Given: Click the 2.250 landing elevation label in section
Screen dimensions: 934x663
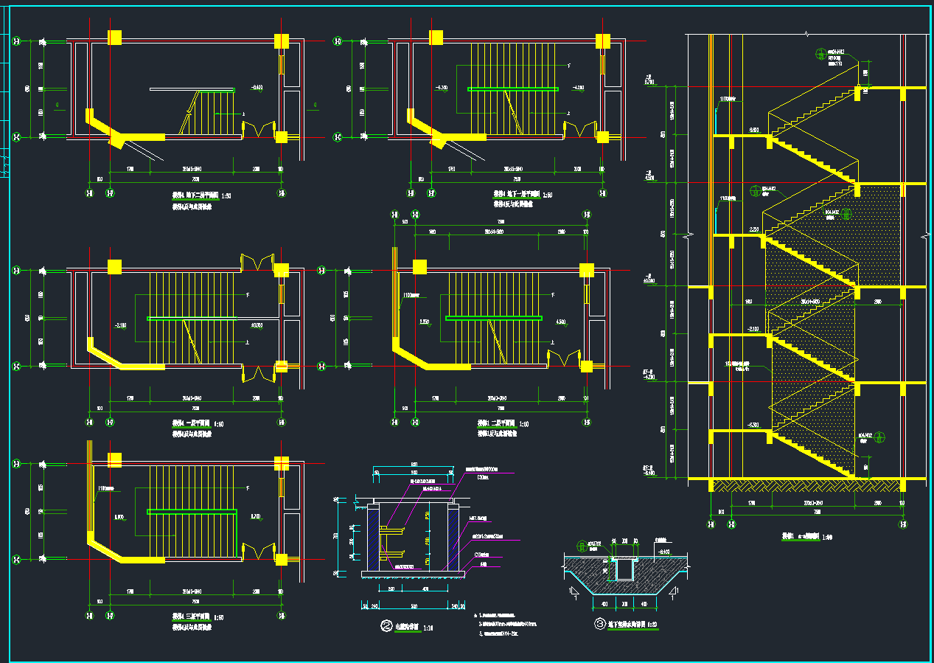Looking at the screenshot, I should [754, 230].
